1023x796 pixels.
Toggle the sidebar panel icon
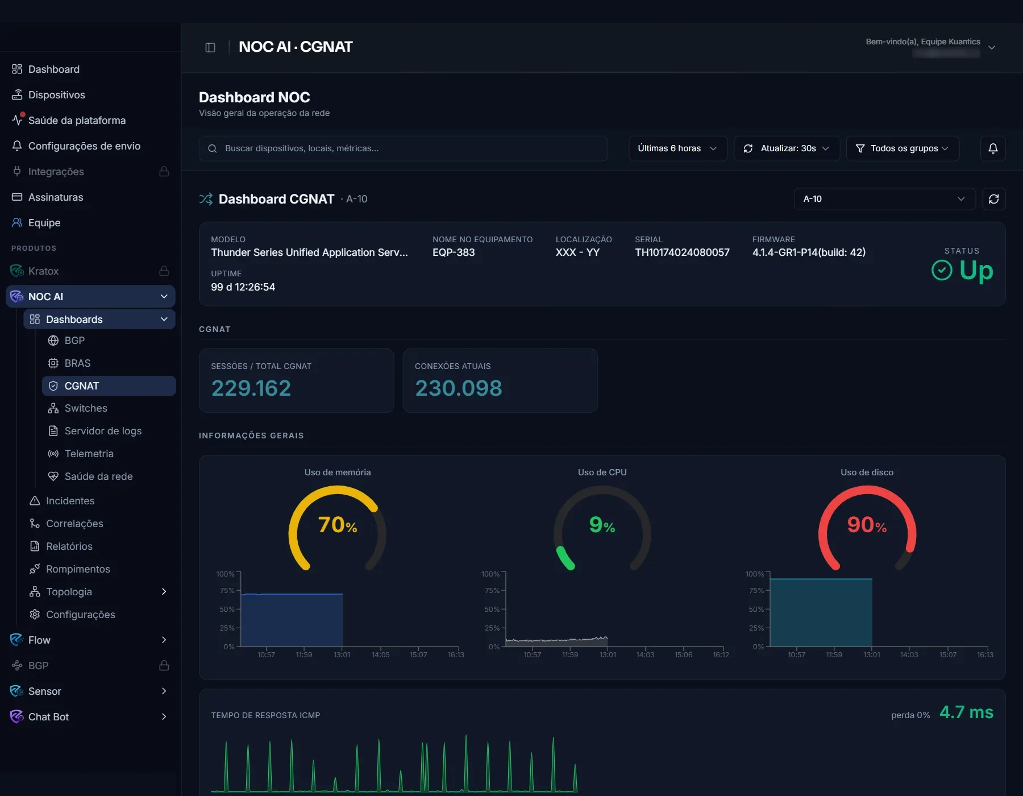point(210,47)
